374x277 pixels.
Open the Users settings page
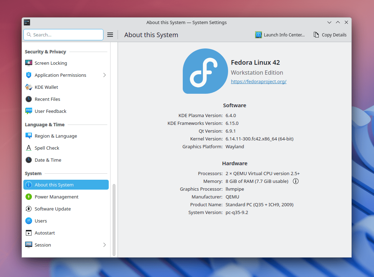pyautogui.click(x=66, y=221)
